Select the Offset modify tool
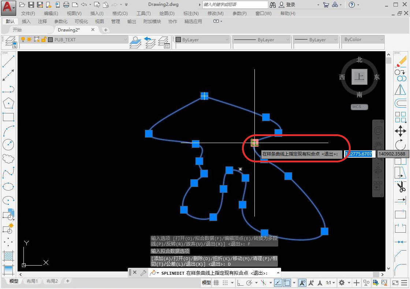 pos(400,103)
